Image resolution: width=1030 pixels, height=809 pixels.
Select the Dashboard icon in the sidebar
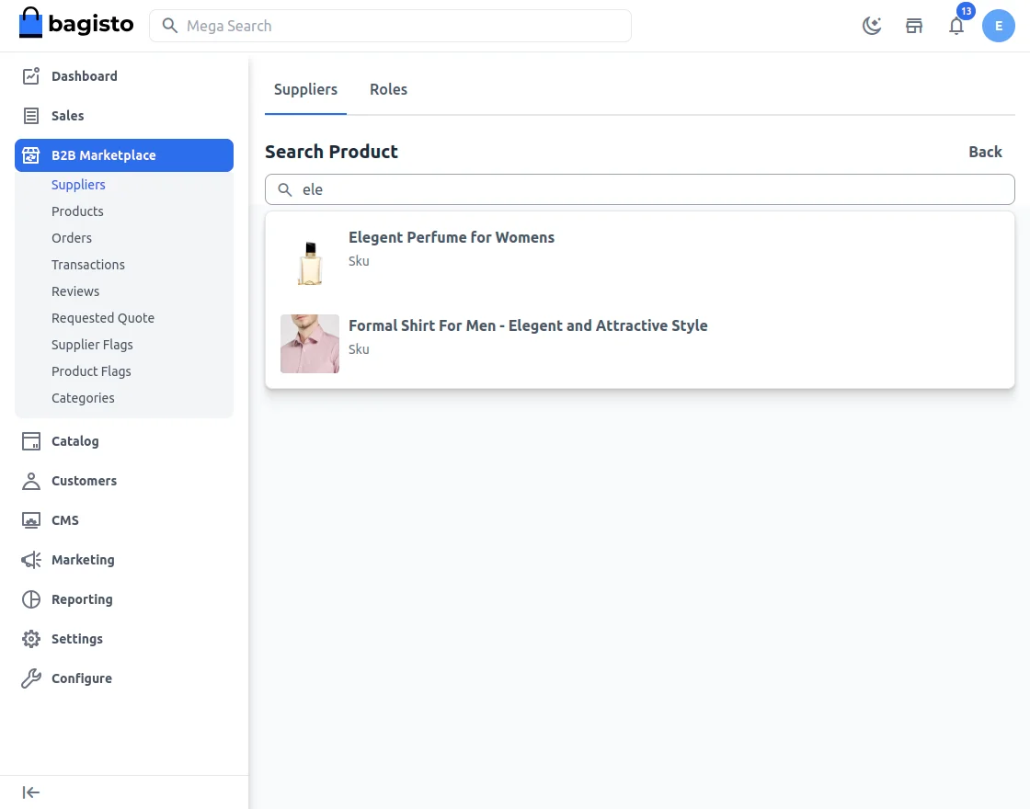tap(29, 76)
